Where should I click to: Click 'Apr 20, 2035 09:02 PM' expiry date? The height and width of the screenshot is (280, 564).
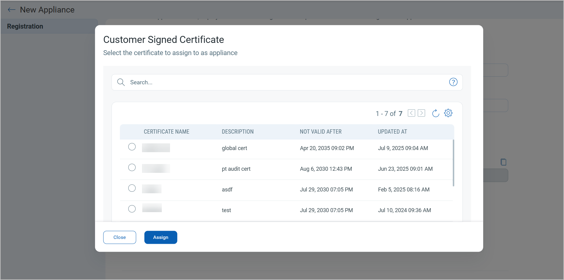point(327,148)
